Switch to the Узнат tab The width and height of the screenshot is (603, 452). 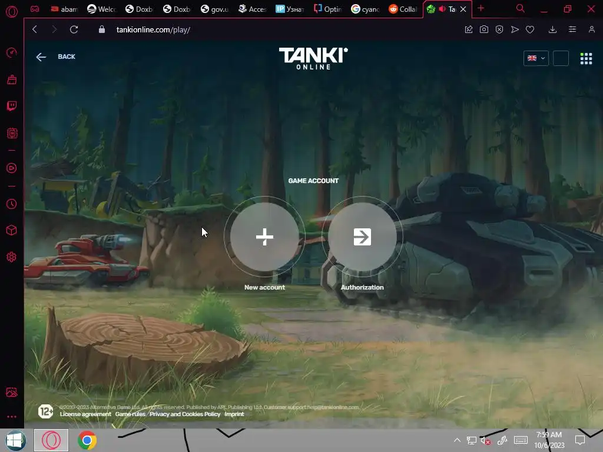[290, 9]
